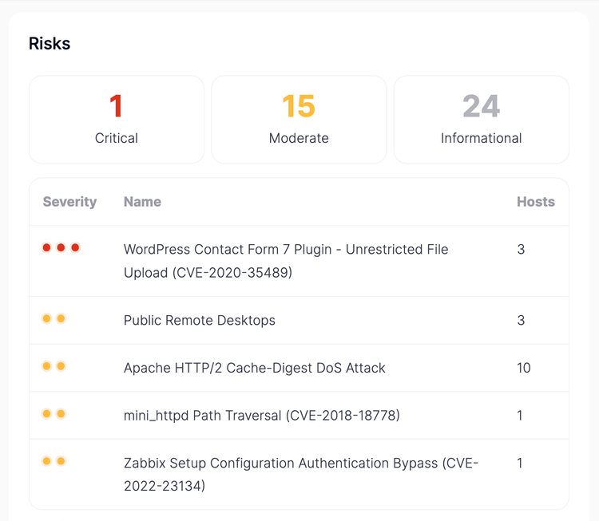Select the Moderate risks summary card
599x521 pixels.
[x=299, y=120]
